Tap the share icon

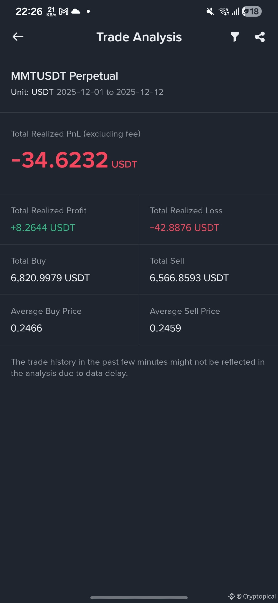[x=260, y=37]
